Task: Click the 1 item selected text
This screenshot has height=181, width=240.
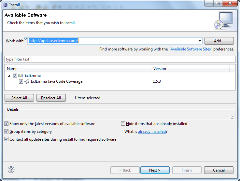Action: (87, 98)
